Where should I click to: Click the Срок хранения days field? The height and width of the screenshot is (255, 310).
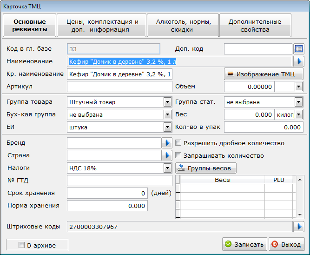107,193
